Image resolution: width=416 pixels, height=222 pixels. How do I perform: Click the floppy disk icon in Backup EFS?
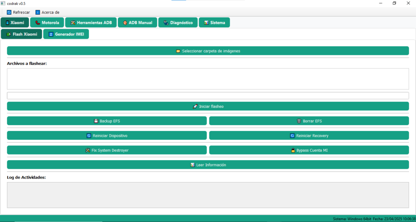96,121
